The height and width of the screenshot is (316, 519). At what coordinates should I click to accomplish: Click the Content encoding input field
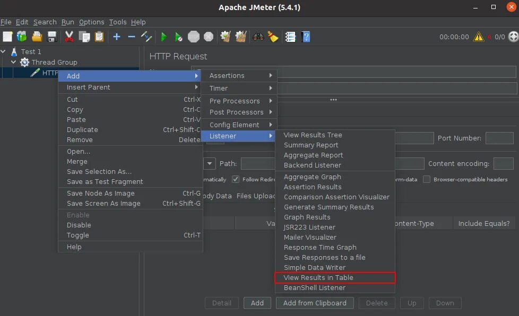coord(504,164)
